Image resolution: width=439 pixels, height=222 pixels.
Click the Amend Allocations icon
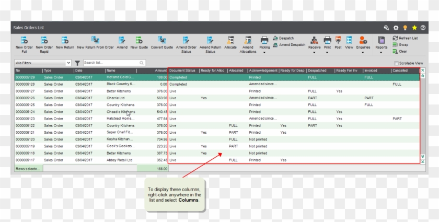pos(248,40)
